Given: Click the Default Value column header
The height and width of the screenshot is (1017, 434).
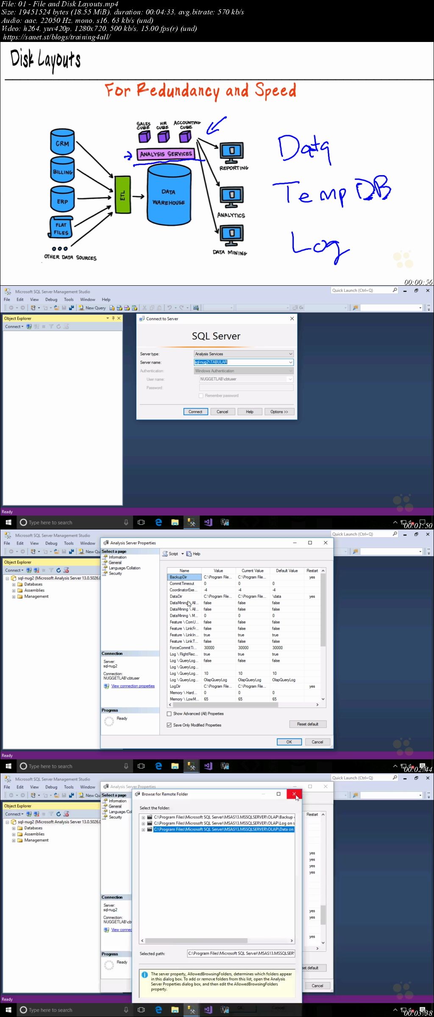Looking at the screenshot, I should click(287, 571).
